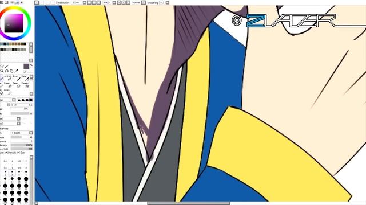Open the Normal view mode dropdown
Screen dimensions: 366x205
(144, 2)
